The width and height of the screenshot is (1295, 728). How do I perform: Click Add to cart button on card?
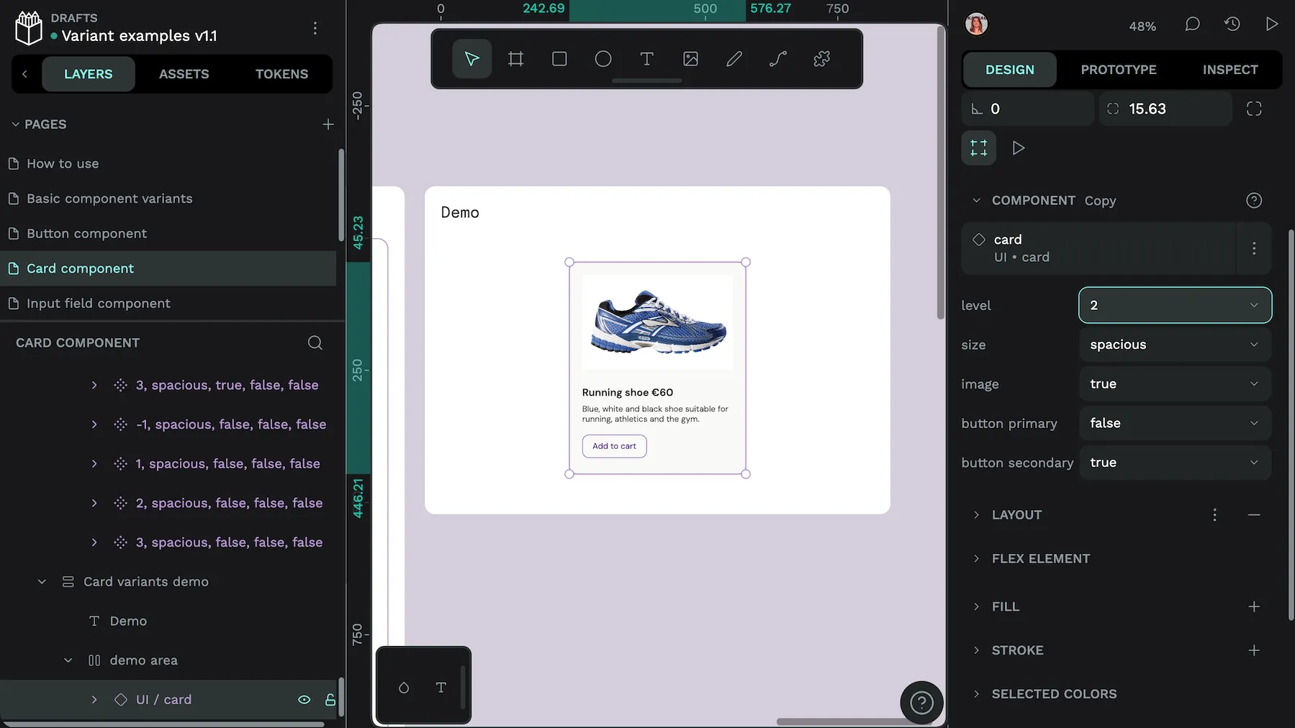click(x=614, y=446)
